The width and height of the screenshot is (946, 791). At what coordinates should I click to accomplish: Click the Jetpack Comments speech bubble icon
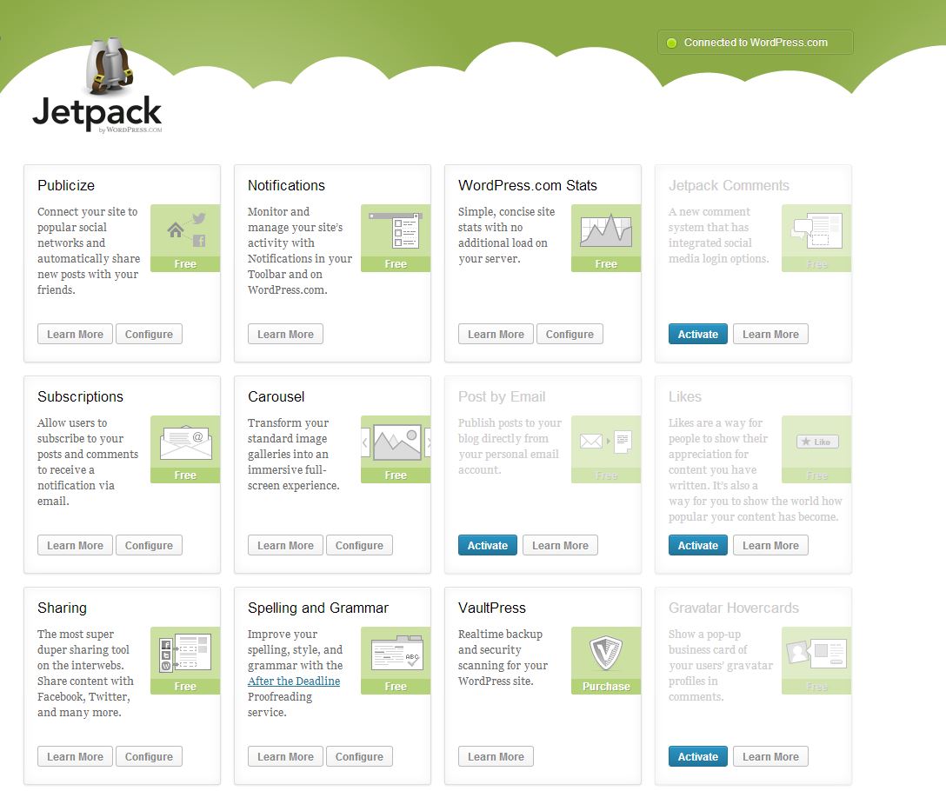[x=816, y=230]
